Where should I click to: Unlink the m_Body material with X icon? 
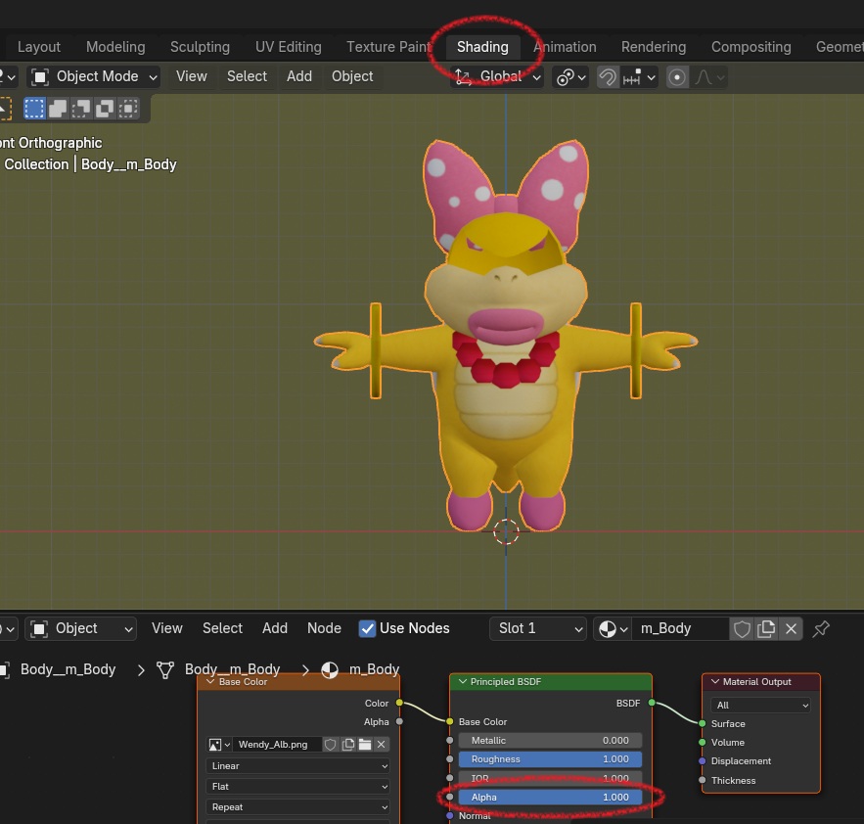coord(792,628)
